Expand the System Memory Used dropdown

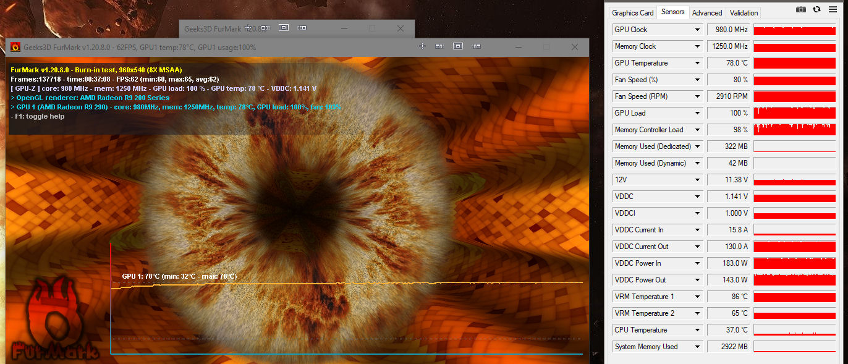698,347
